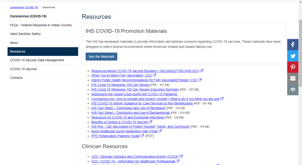
Task: Email this page using envelope icon
Action: (x=293, y=79)
